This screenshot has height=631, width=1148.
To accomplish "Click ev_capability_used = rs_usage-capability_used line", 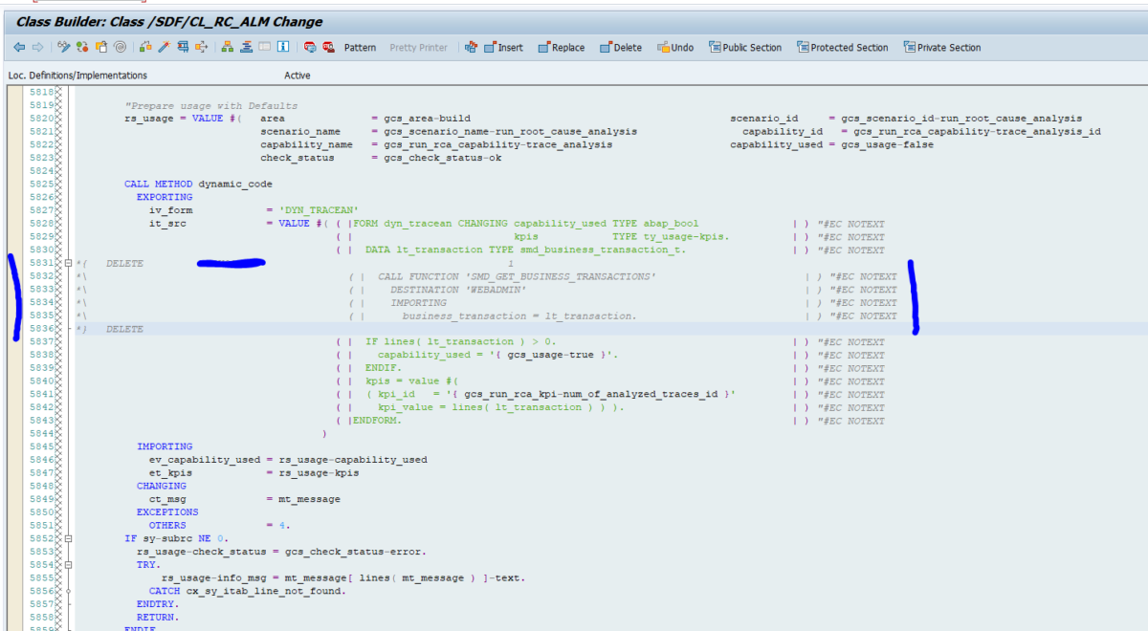I will tap(288, 460).
